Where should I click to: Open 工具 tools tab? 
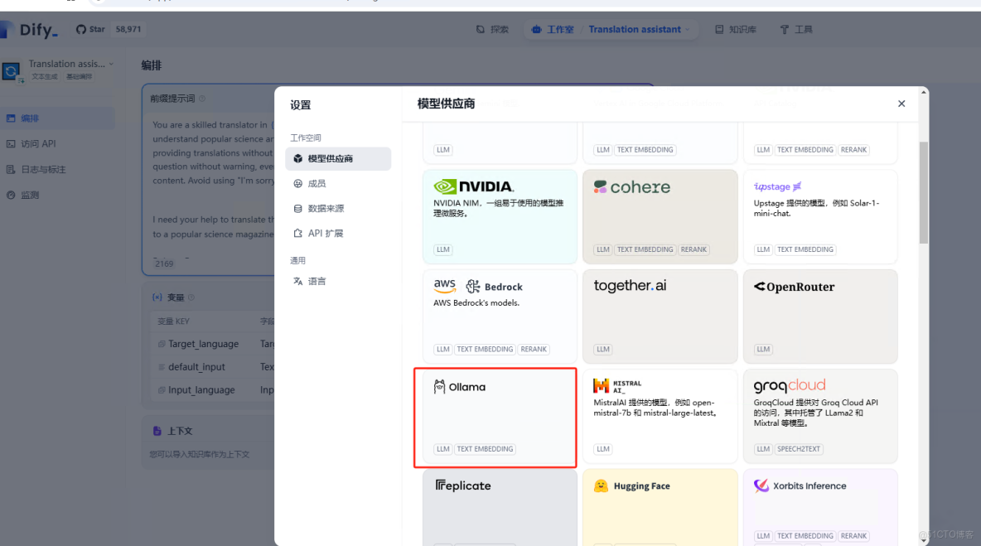coord(796,29)
